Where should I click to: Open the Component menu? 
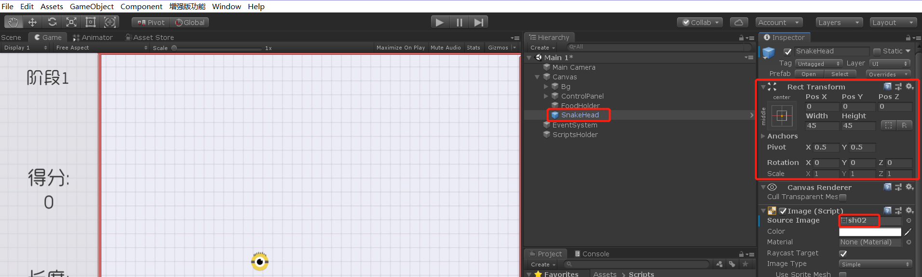141,6
